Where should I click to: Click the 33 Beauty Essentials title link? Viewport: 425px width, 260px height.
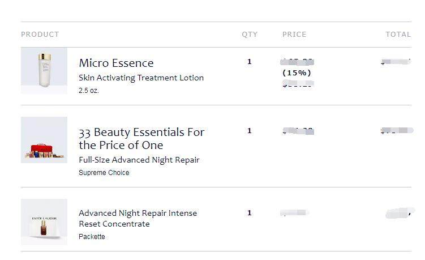coord(141,139)
